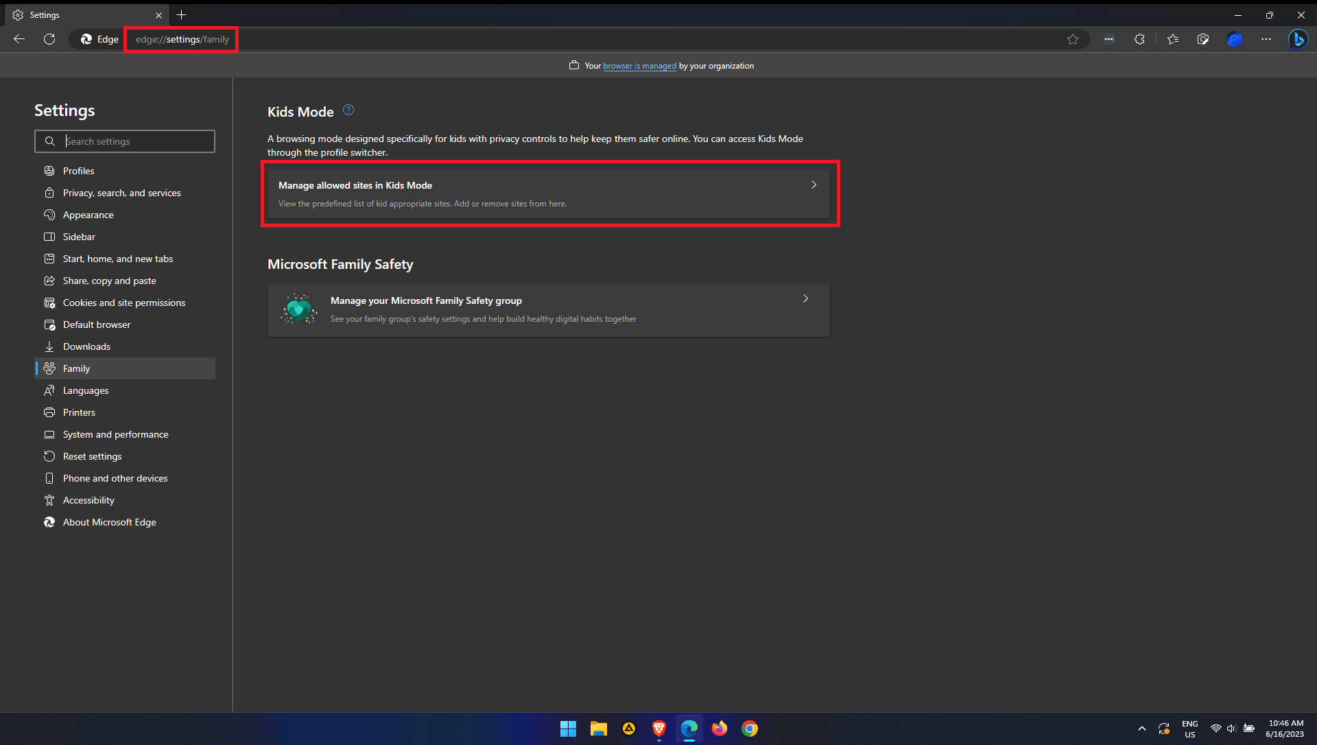Image resolution: width=1317 pixels, height=745 pixels.
Task: Open volume speaker tray icon
Action: pos(1231,729)
